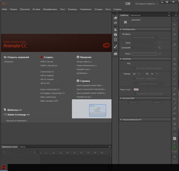Toggle the width-height link icon
The image size is (179, 171).
tap(147, 74)
